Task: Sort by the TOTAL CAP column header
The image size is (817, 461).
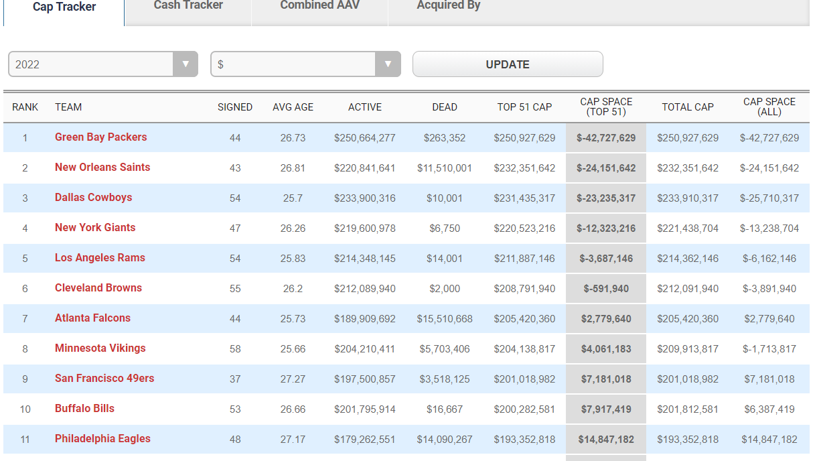Action: (x=688, y=107)
